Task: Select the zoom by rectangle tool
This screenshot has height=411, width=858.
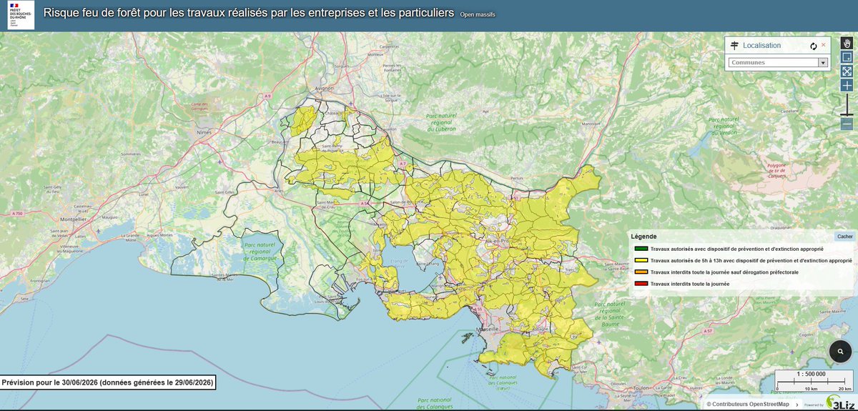Action: point(847,57)
